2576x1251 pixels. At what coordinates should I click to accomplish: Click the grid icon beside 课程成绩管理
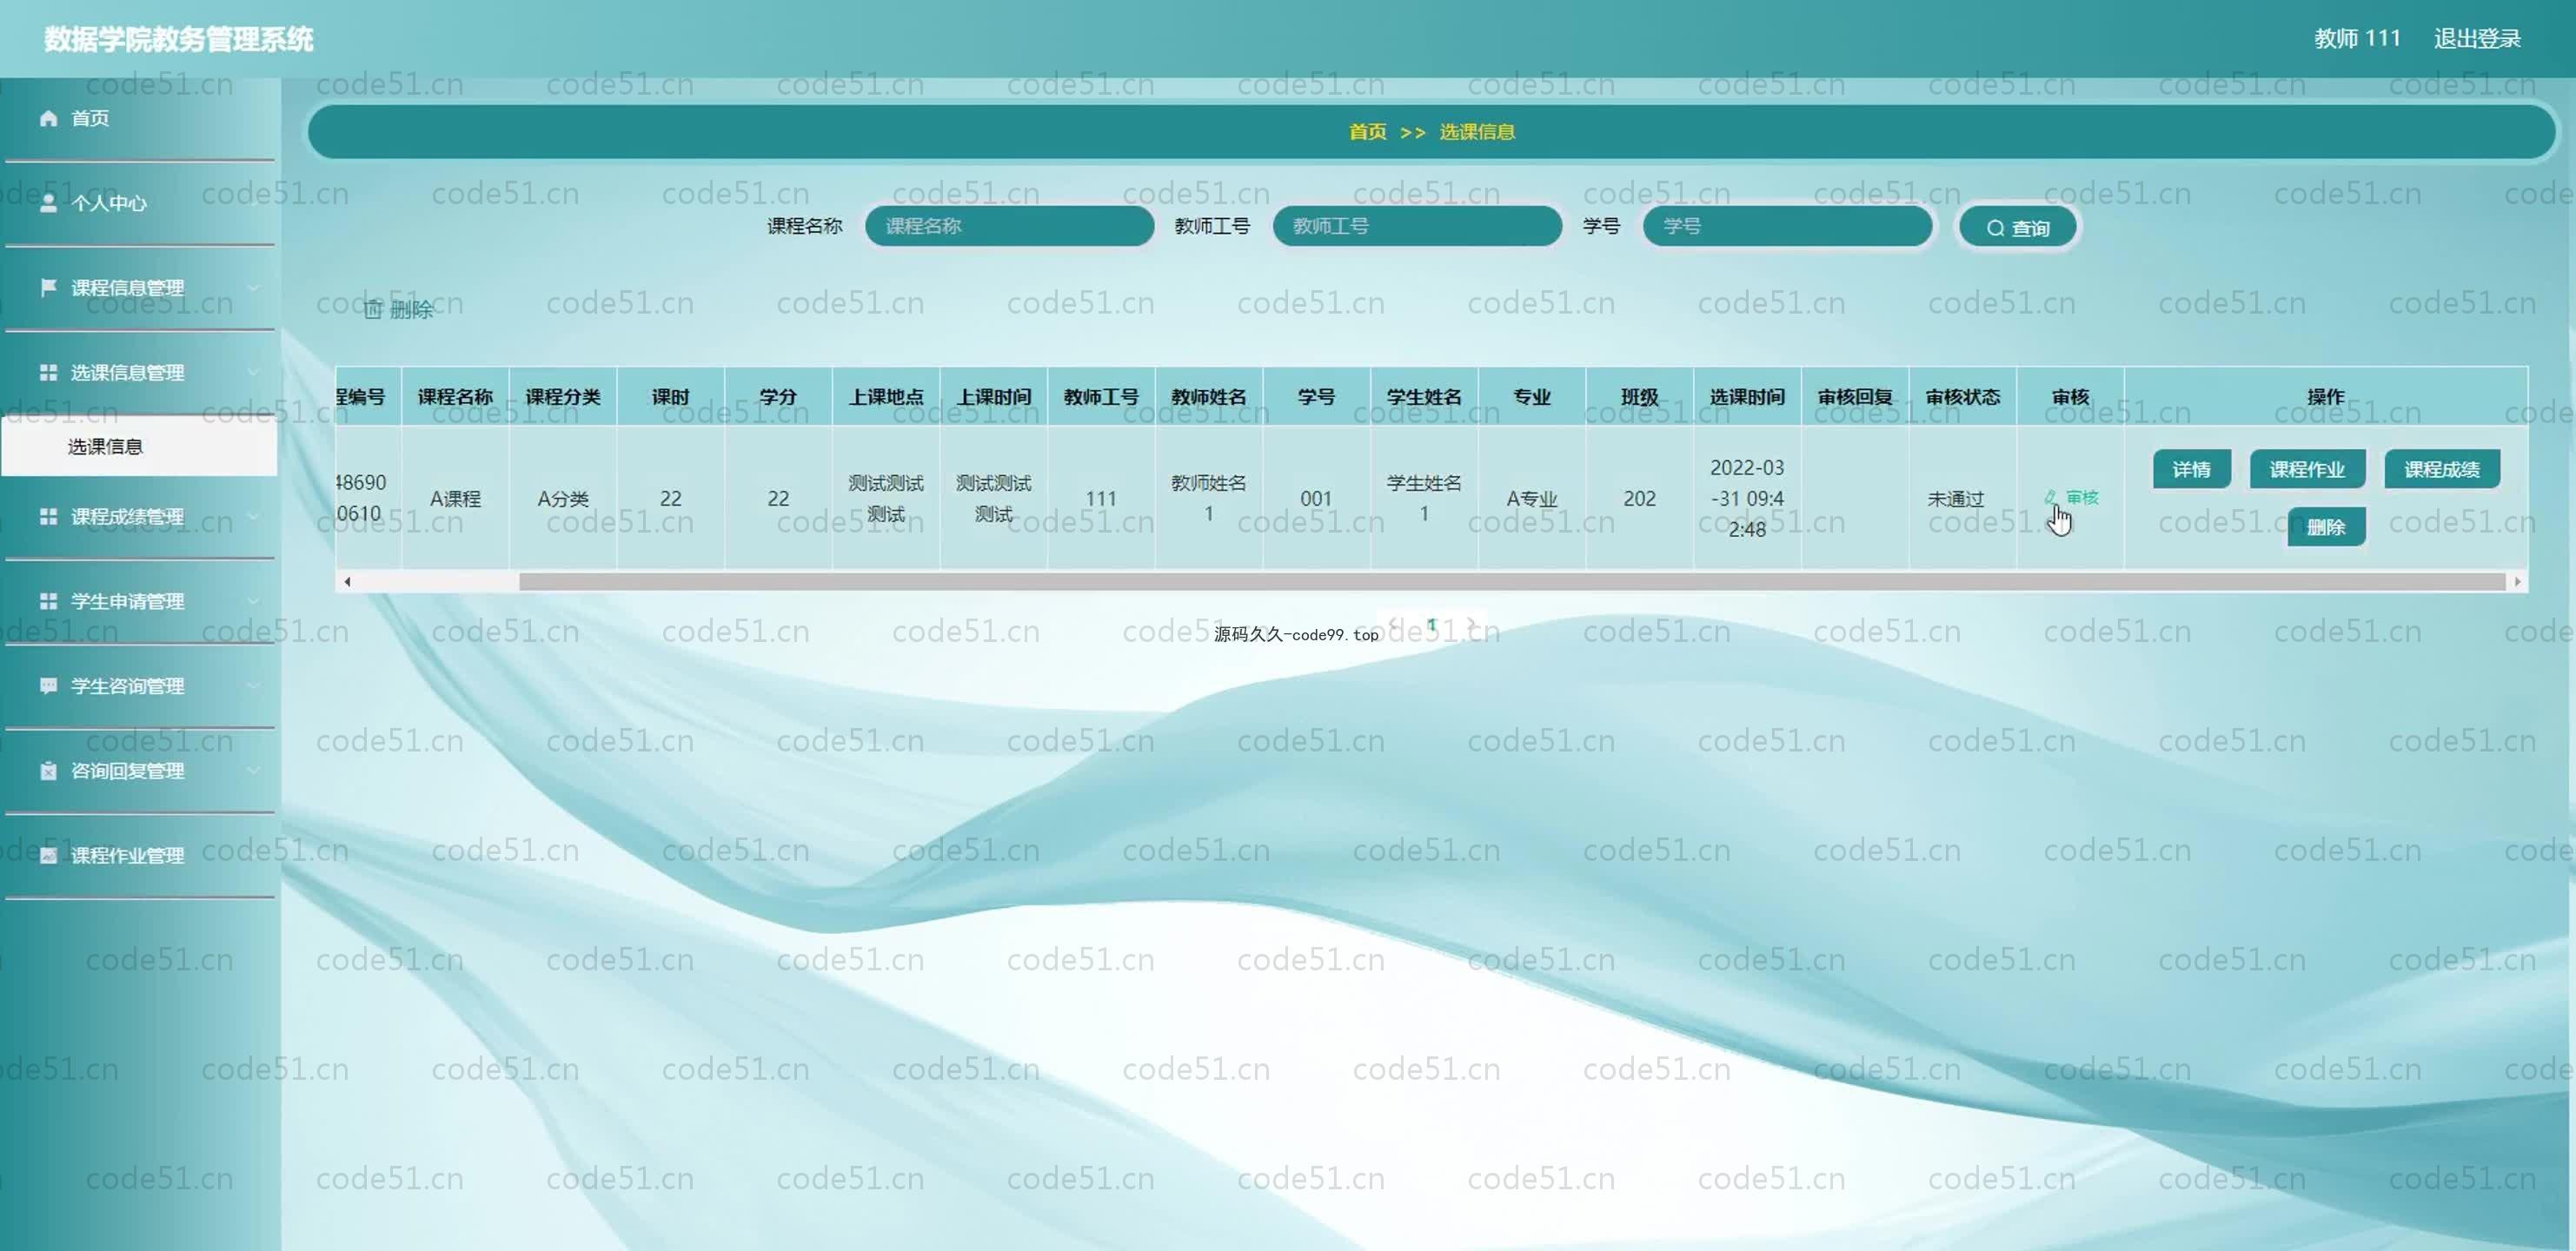(48, 516)
